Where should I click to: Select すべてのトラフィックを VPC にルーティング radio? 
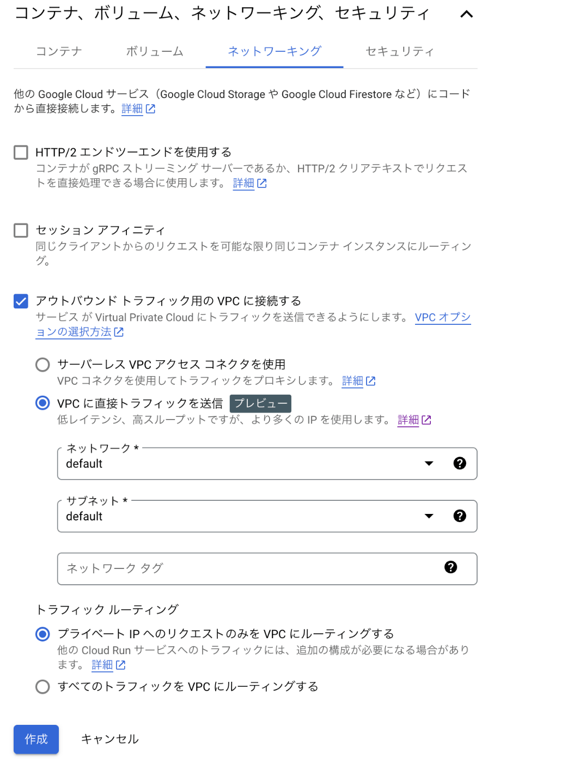(x=42, y=687)
